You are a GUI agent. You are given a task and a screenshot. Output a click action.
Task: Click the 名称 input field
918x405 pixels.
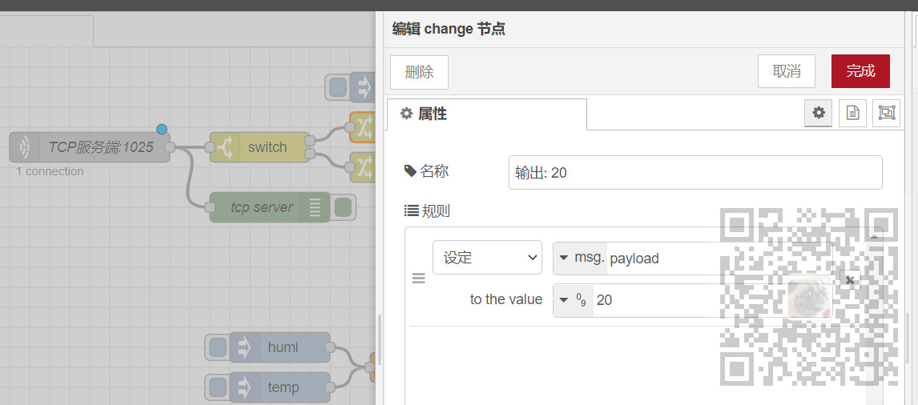[x=695, y=172]
